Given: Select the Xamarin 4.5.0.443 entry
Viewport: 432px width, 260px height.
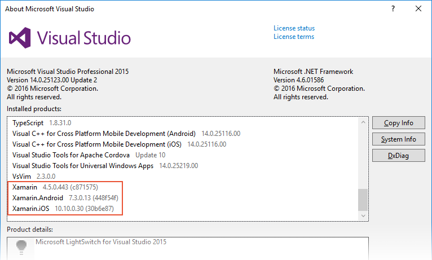Looking at the screenshot, I should [x=55, y=187].
